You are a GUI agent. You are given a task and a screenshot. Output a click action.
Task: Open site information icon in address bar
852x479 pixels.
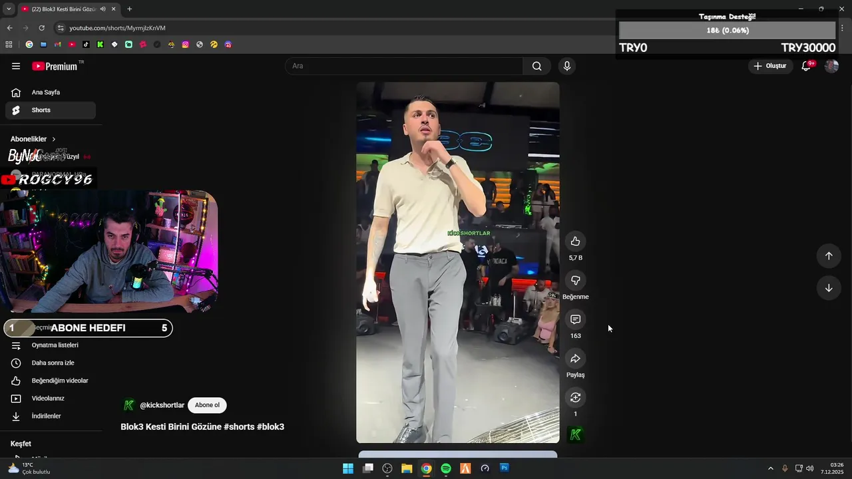pos(61,28)
